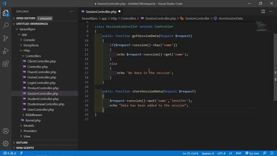Open the Extensions view

pos(6,64)
